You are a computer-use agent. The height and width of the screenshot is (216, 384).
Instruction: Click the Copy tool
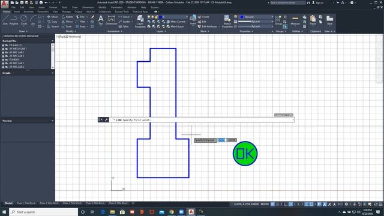point(52,22)
